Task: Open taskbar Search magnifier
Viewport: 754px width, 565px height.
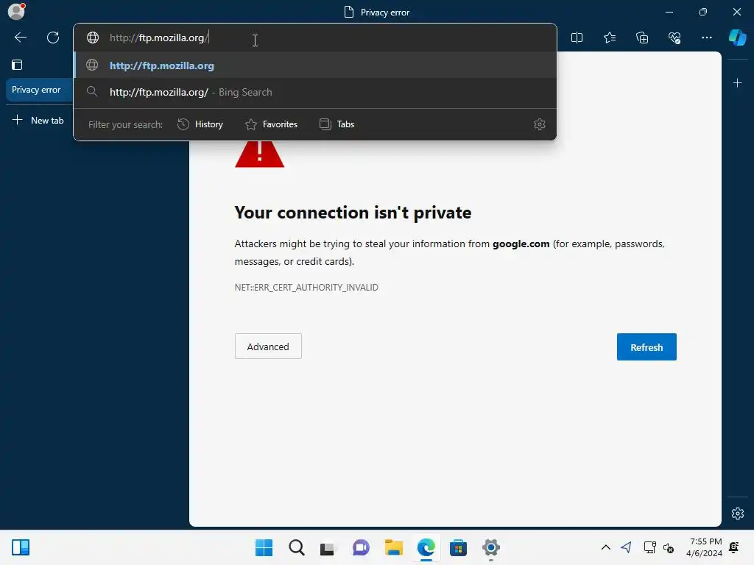Action: tap(297, 547)
